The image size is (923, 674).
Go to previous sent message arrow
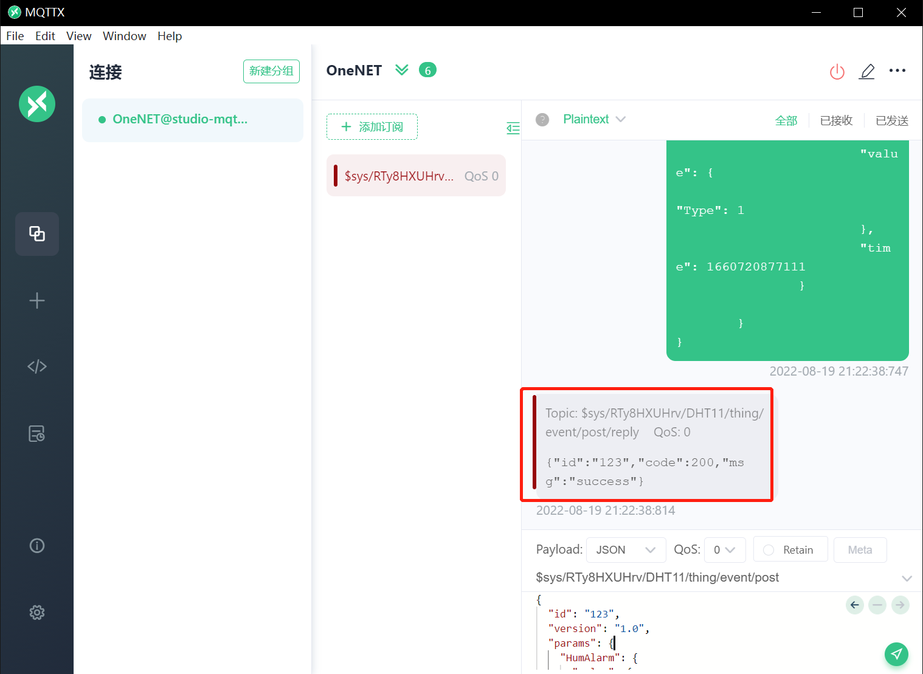click(x=855, y=605)
